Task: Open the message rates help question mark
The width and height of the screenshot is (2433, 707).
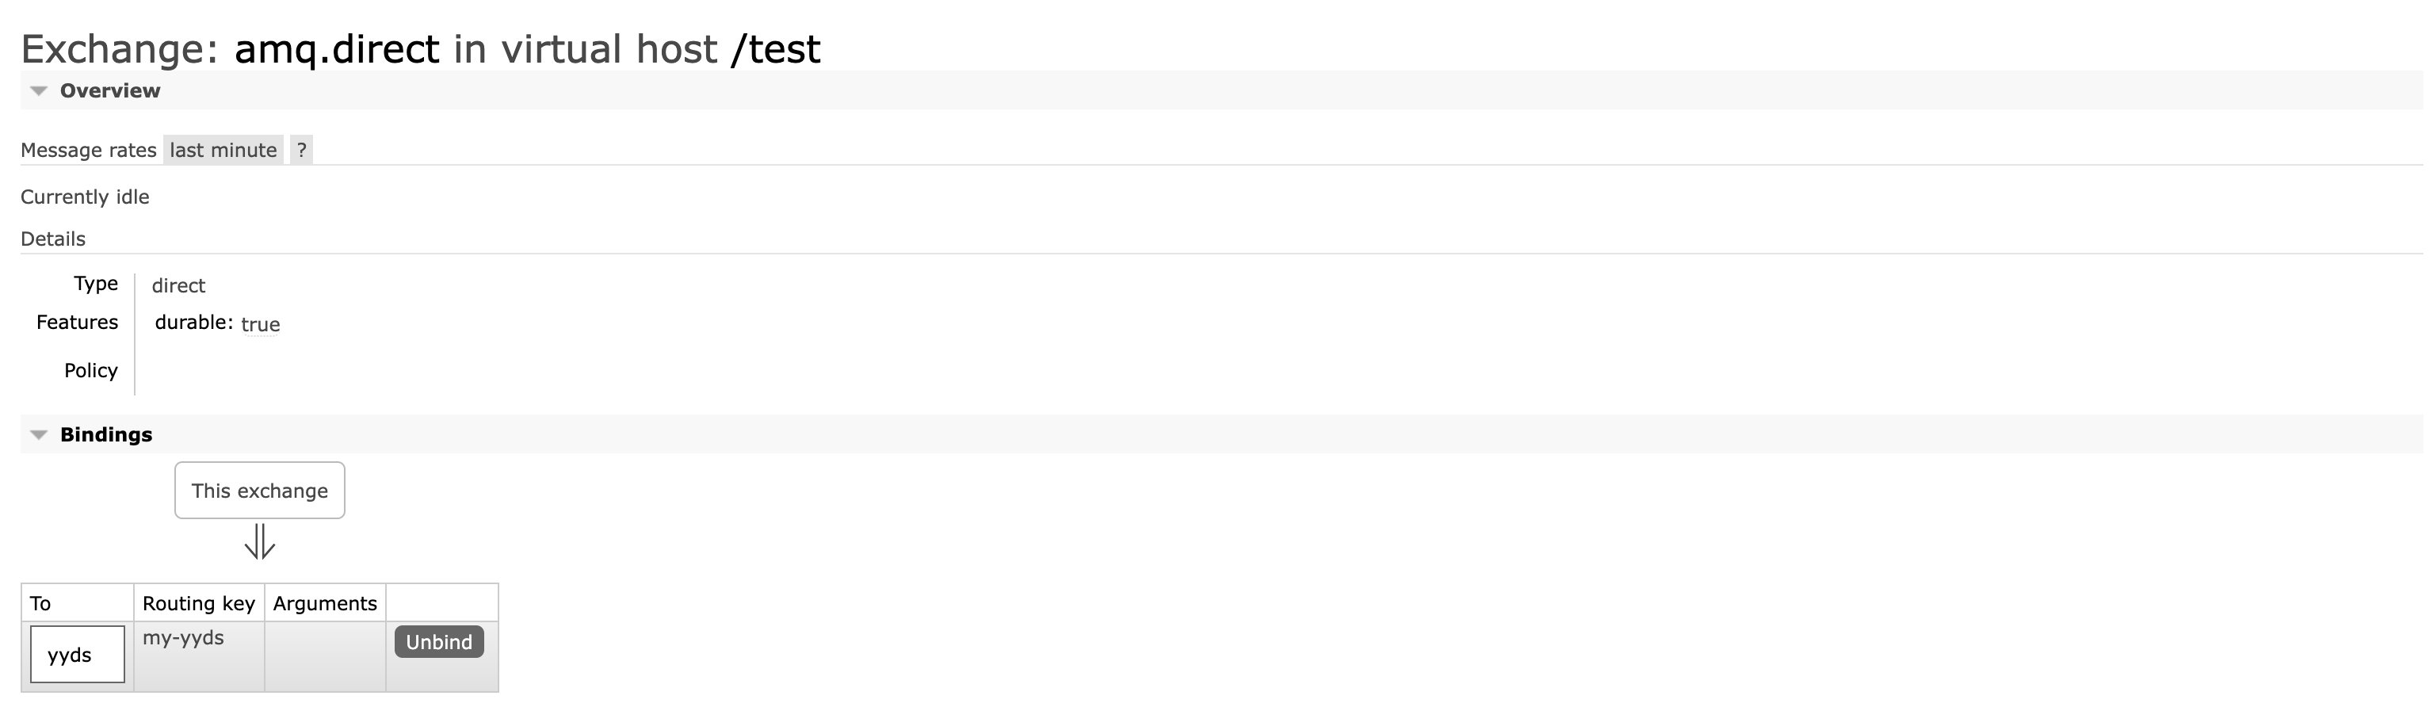Action: (301, 149)
